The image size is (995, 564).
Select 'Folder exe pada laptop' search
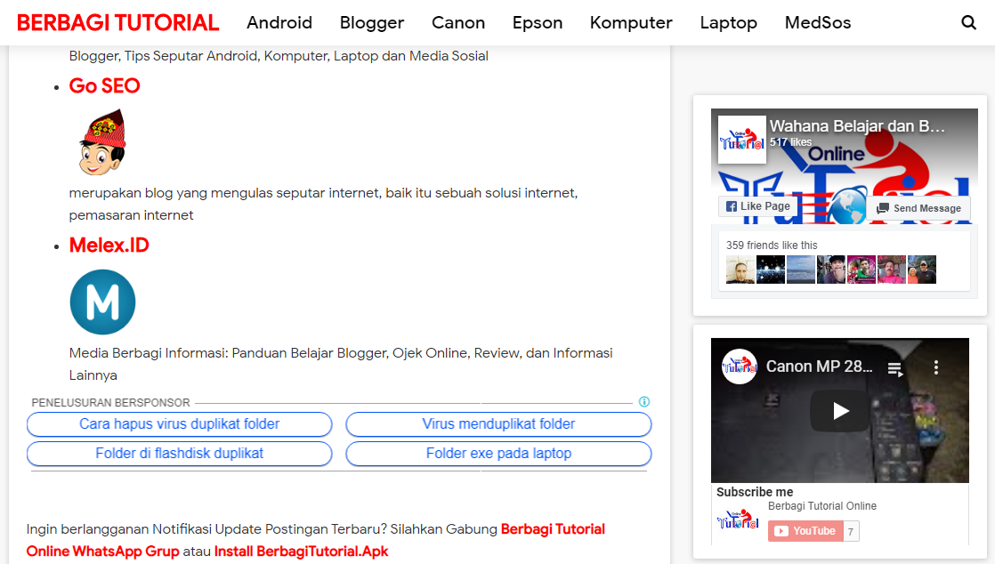498,454
